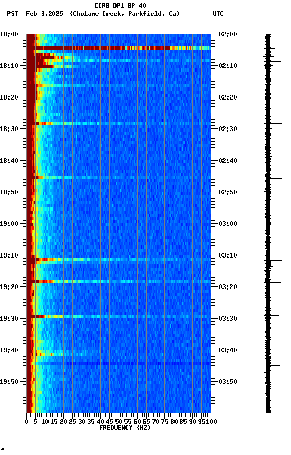Click the "03:20" UTC time label
This screenshot has width=291, height=455.
(228, 288)
